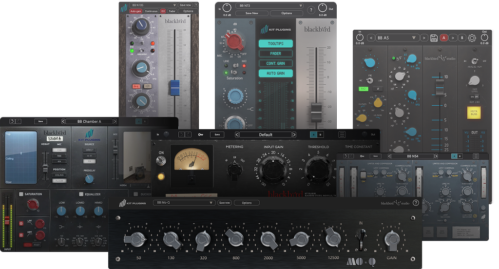
Task: Select A state in BB A5 header
Action: (443, 38)
